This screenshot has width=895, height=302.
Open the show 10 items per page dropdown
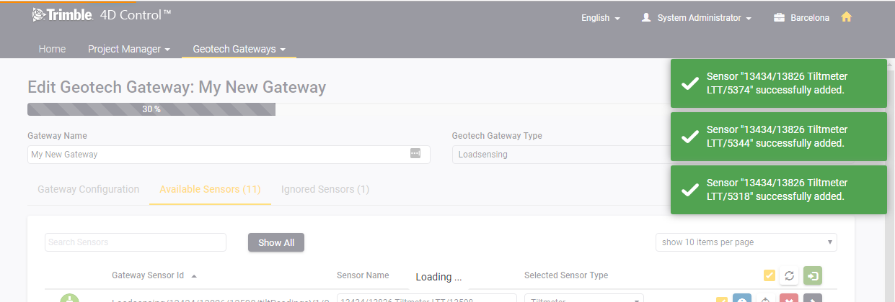click(x=746, y=242)
